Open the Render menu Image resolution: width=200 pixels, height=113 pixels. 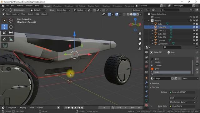click(x=20, y=6)
